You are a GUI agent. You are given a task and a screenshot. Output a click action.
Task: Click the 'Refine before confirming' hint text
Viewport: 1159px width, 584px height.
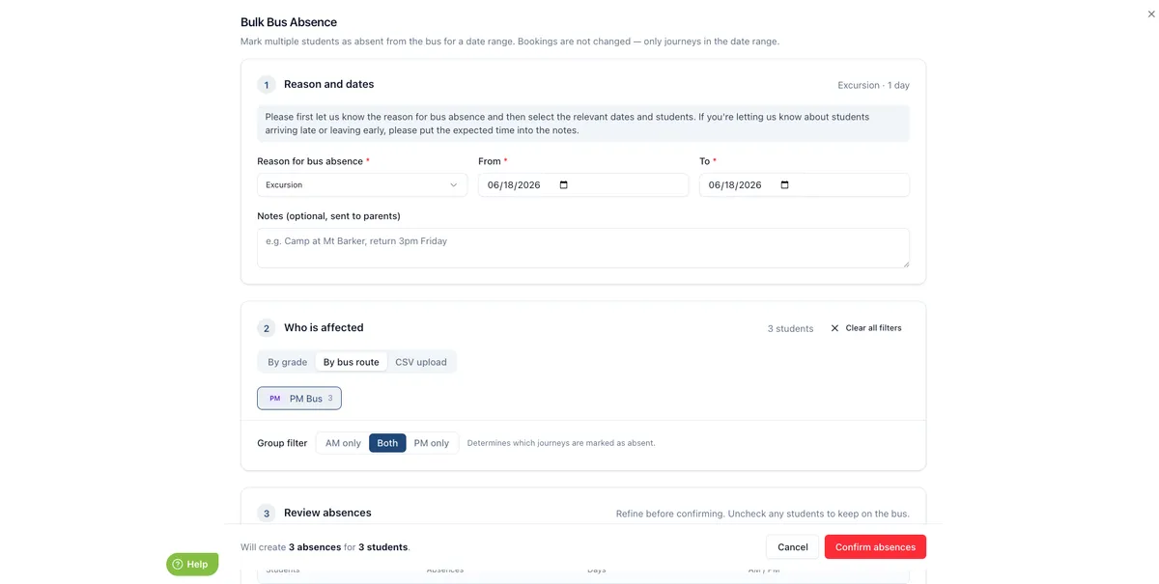coord(763,514)
